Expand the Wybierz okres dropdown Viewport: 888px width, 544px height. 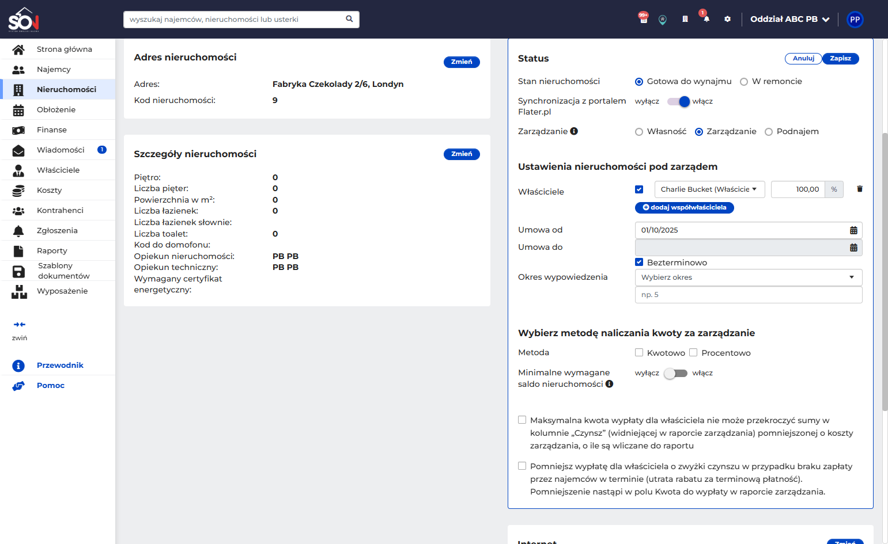(749, 277)
